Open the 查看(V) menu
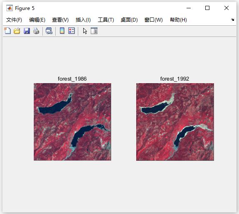Viewport: 239px width, 214px height. tap(60, 20)
